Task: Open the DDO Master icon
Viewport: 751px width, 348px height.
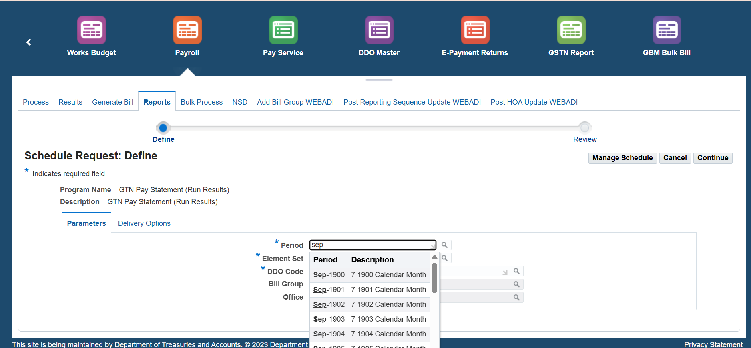Action: click(x=379, y=30)
